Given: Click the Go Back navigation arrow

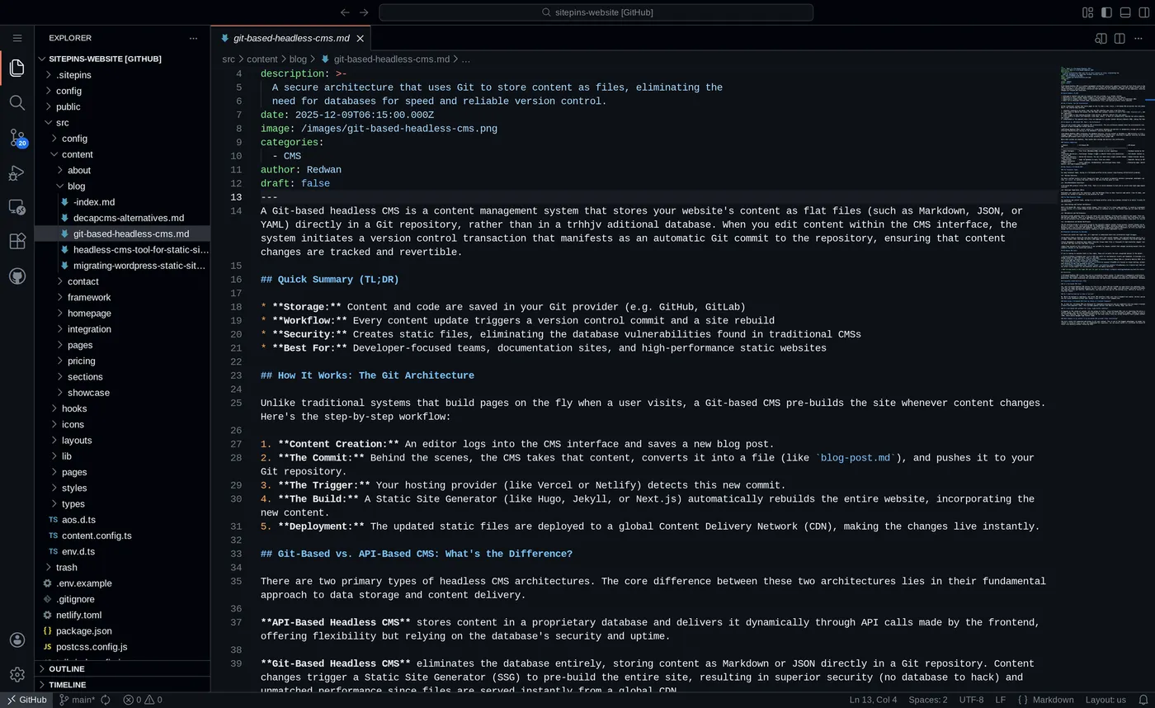Looking at the screenshot, I should 345,12.
